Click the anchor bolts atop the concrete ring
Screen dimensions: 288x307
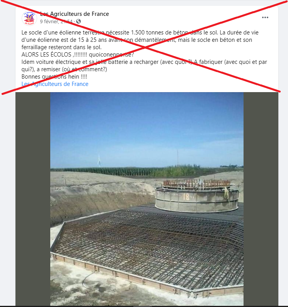tap(197, 183)
